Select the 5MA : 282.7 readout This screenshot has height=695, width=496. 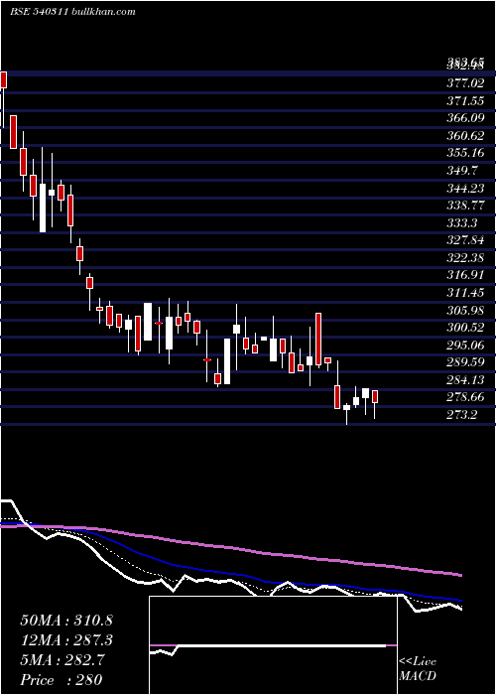(x=62, y=660)
